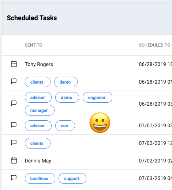Click the grinning face emoji

point(100,123)
